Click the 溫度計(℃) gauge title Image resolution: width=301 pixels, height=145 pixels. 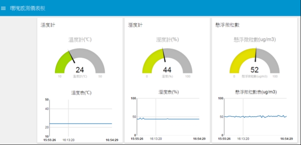80,40
